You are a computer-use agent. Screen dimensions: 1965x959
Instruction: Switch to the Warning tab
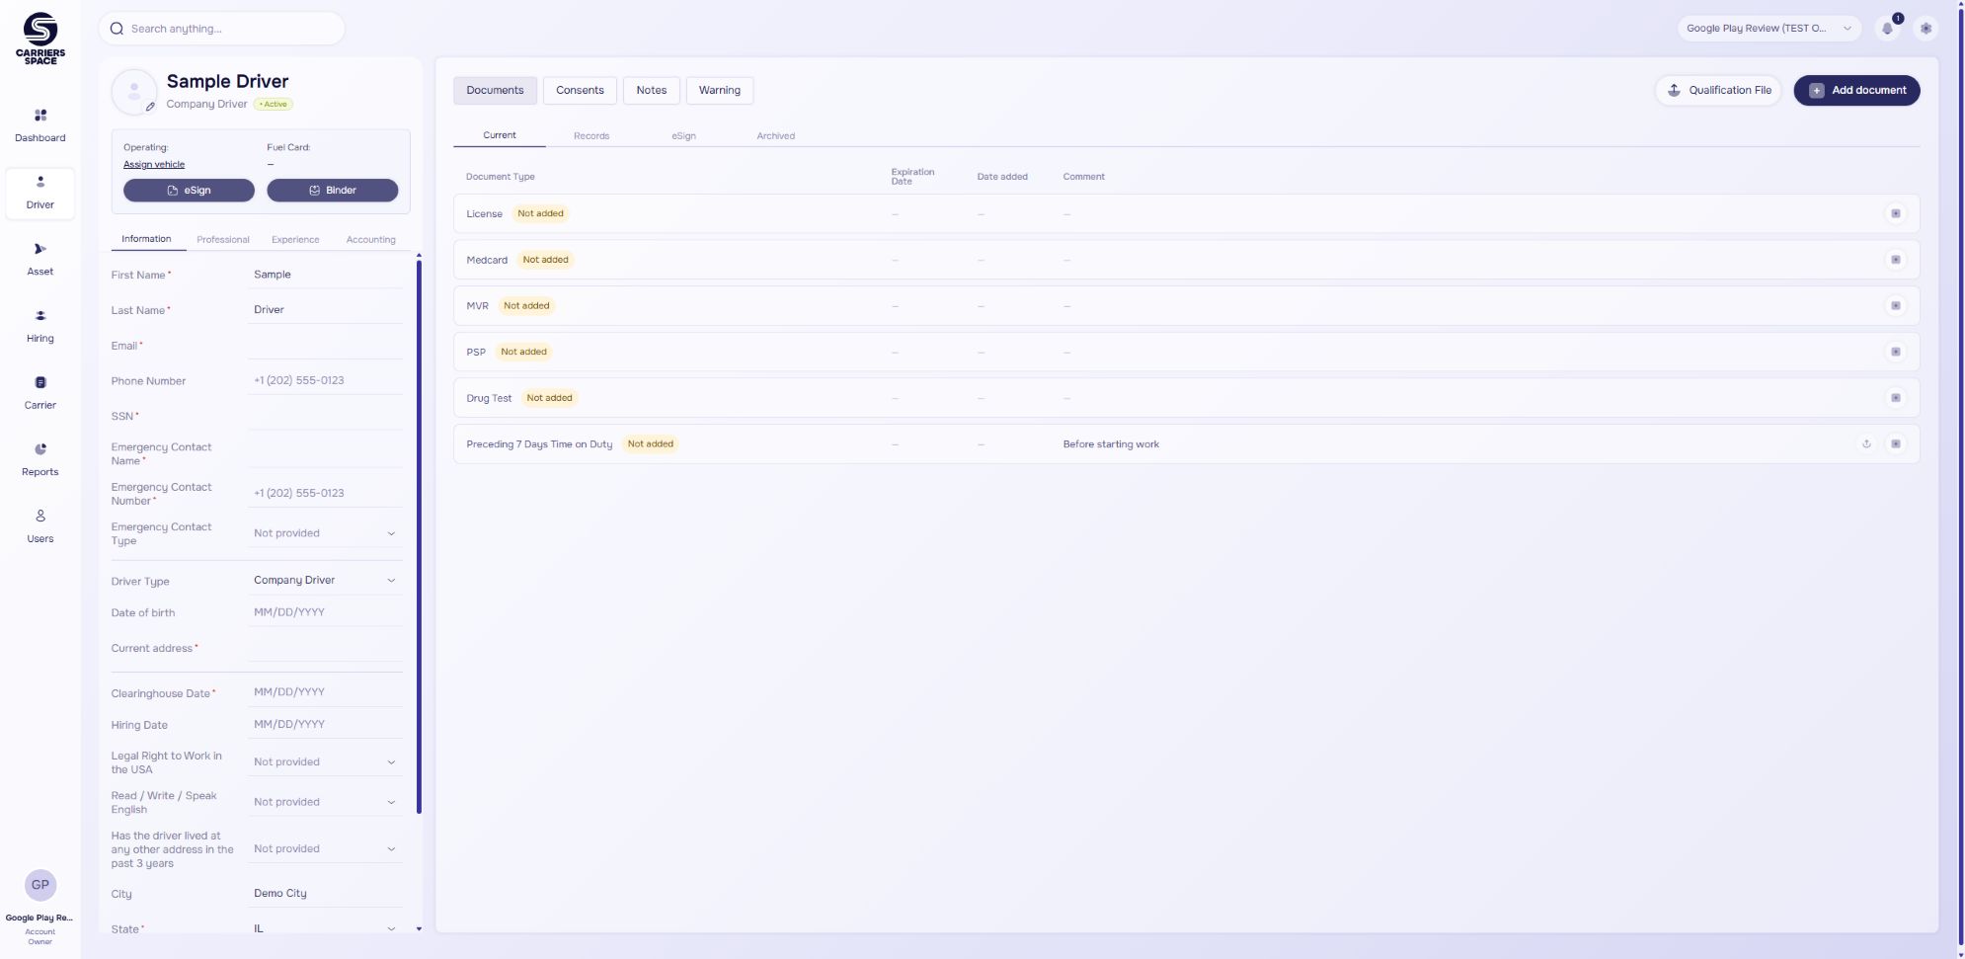(720, 90)
